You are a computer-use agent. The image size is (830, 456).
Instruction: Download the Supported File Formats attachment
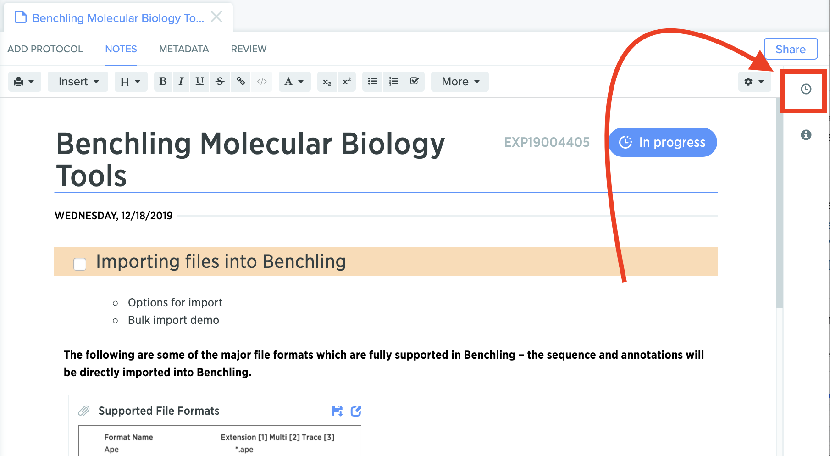point(338,411)
